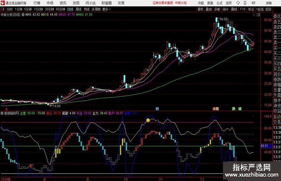Switch to the 周线 weekly tab
The height and width of the screenshot is (181, 281).
(x=79, y=9)
